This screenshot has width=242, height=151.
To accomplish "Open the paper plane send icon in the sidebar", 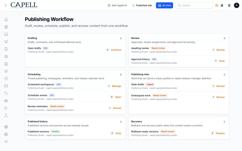I will pyautogui.click(x=6, y=108).
